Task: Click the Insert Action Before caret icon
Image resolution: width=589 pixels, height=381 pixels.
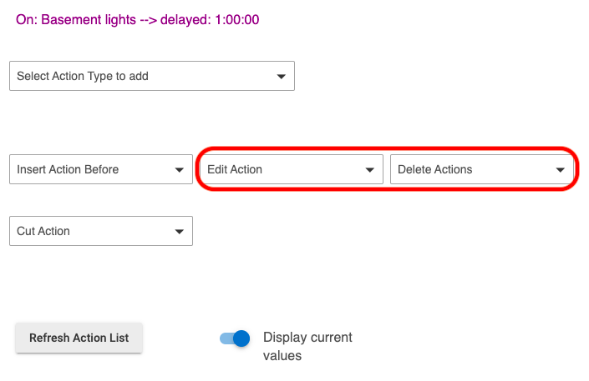Action: [179, 170]
